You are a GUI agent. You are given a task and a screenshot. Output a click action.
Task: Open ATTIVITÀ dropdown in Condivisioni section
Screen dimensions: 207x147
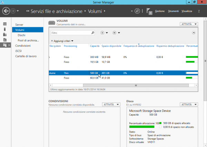pyautogui.click(x=111, y=105)
